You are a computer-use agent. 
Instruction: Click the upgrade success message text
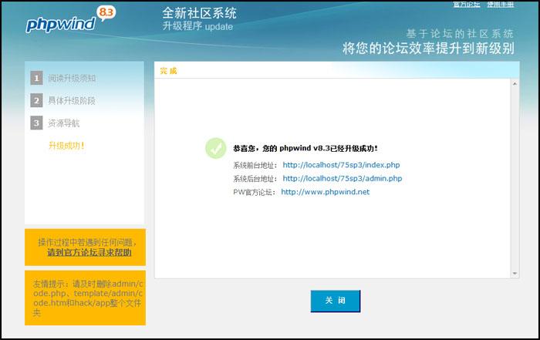(305, 148)
